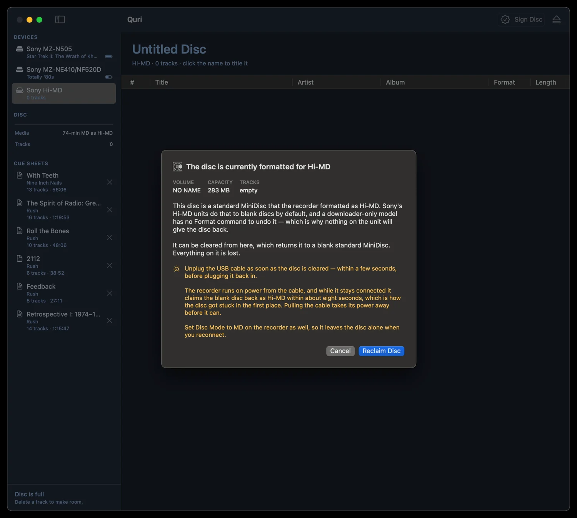
Task: Click the Cancel button in the dialog
Action: click(340, 351)
